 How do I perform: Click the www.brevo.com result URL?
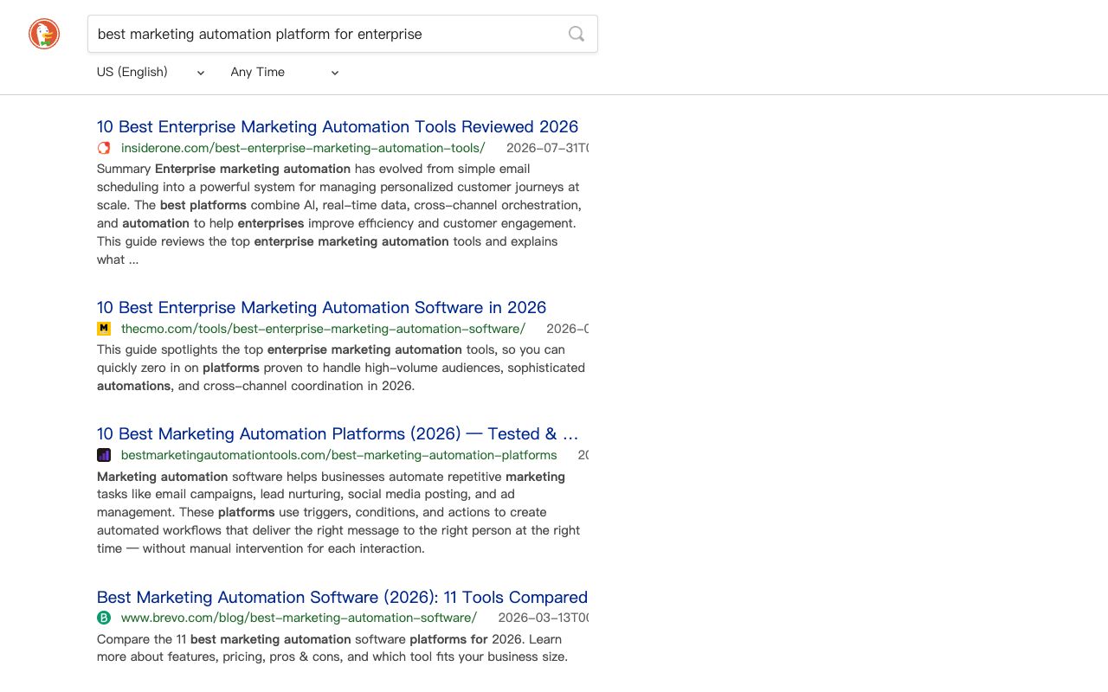[299, 618]
